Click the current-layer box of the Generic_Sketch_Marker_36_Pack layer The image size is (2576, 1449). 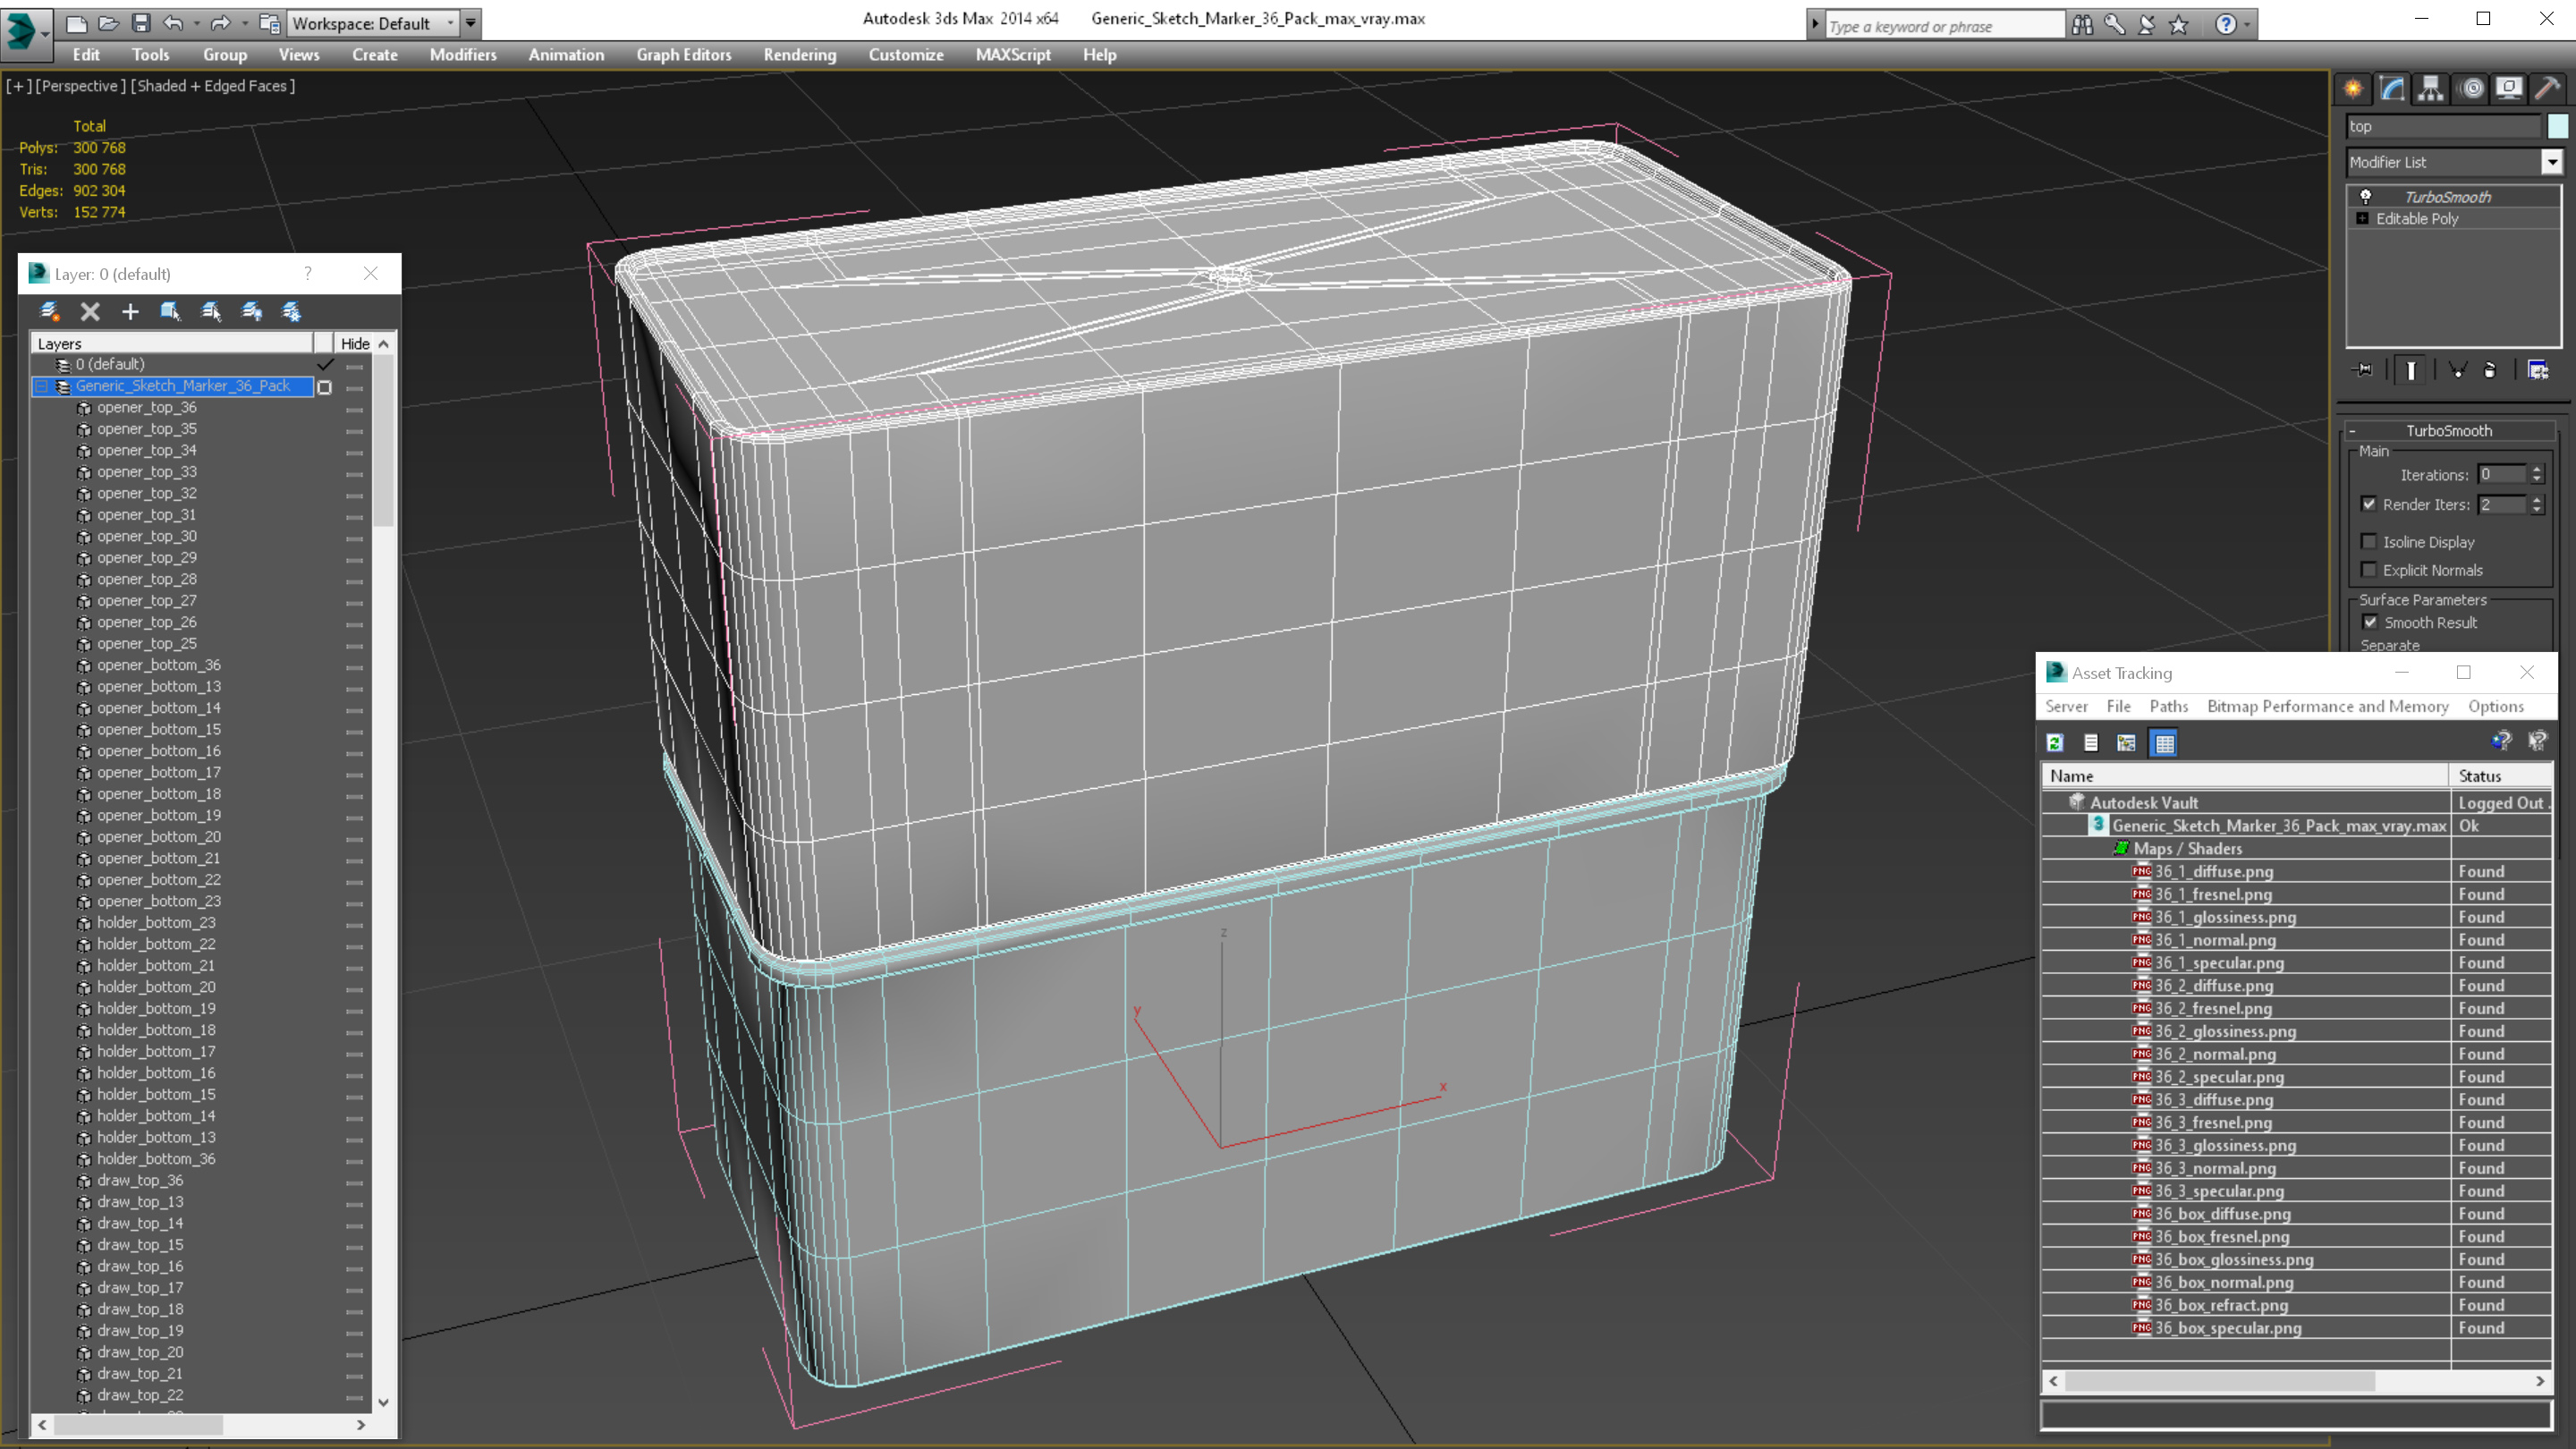coord(324,387)
